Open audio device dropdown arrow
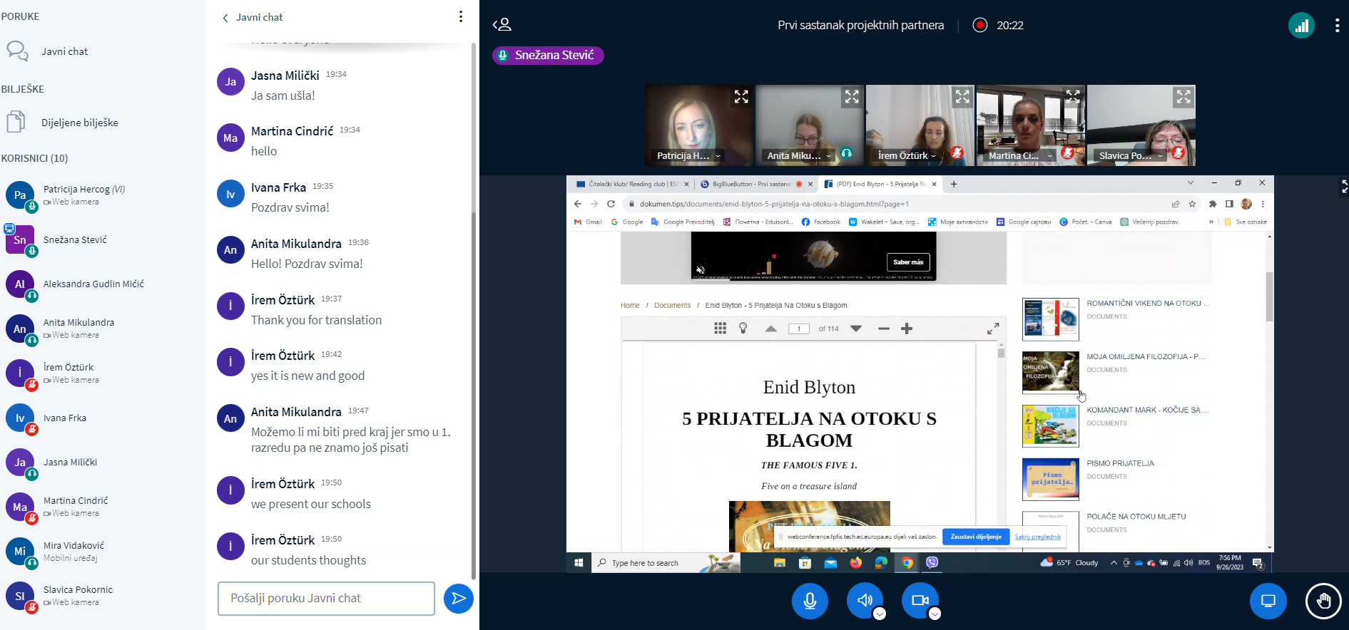 tap(880, 614)
